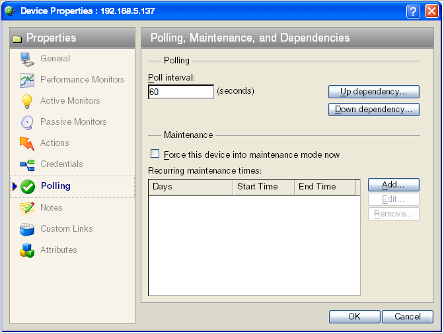Click the Notes notepad icon

pyautogui.click(x=27, y=208)
